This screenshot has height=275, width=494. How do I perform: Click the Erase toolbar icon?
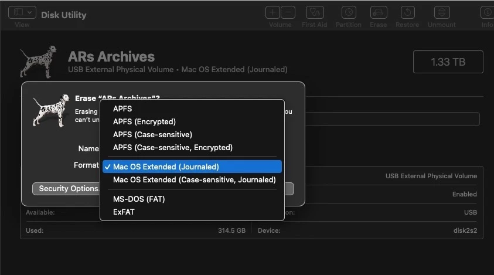(379, 12)
